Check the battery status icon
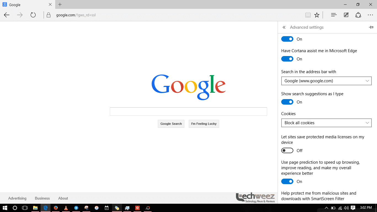Image resolution: width=377 pixels, height=212 pixels. click(x=333, y=208)
